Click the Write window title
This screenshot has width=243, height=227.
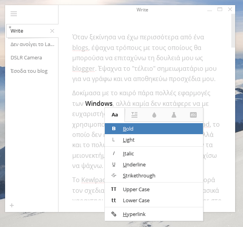pos(142,10)
